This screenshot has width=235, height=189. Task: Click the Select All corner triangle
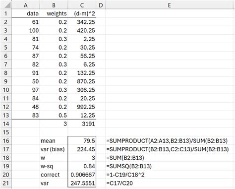tap(7, 5)
